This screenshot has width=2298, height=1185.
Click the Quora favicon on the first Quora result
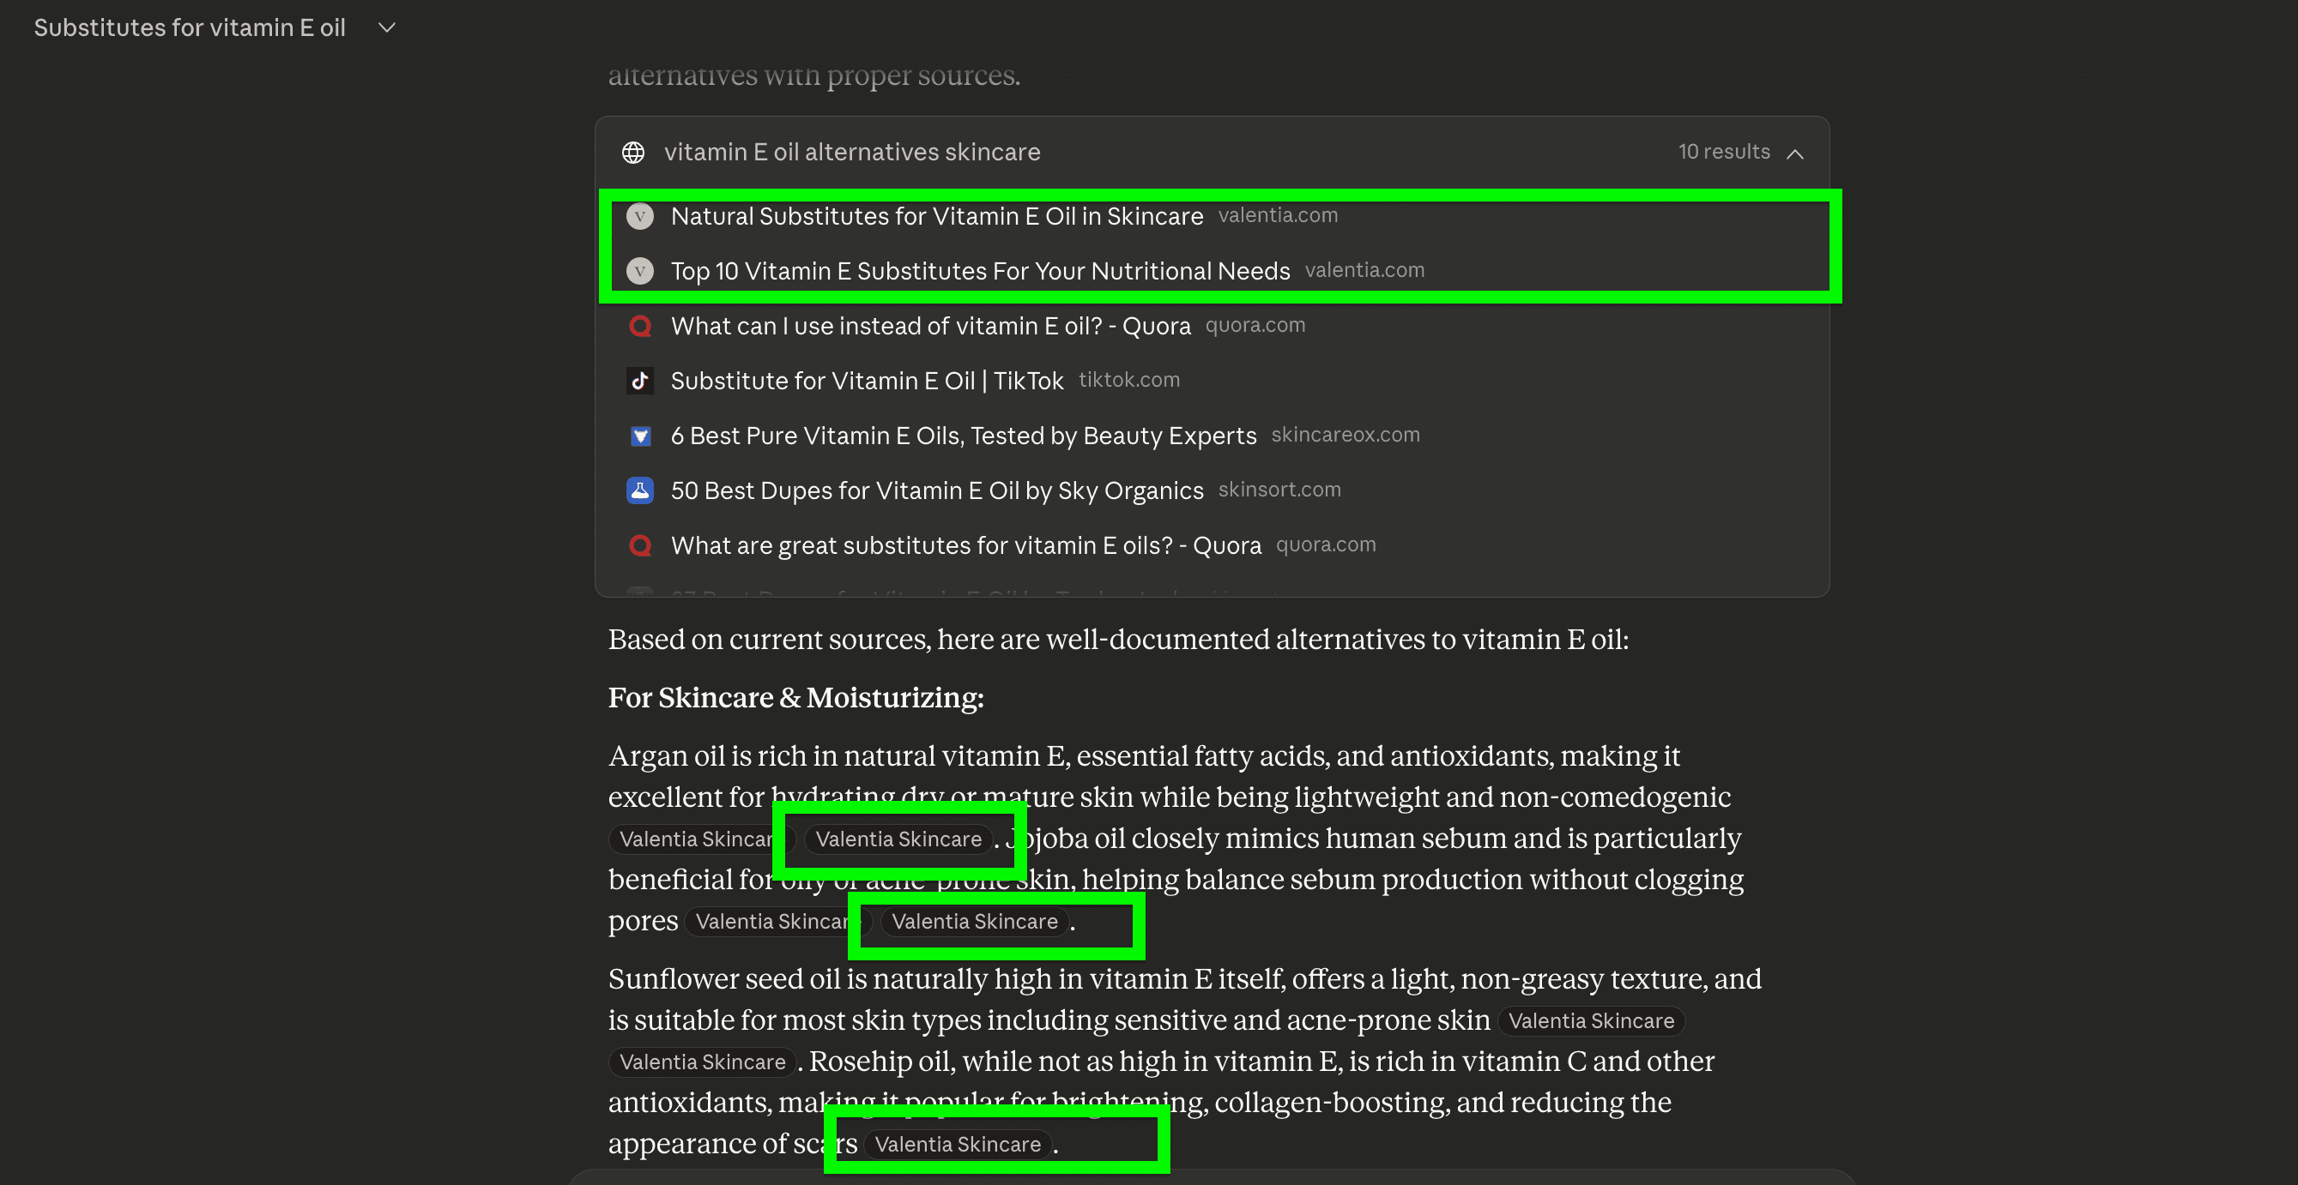639,326
